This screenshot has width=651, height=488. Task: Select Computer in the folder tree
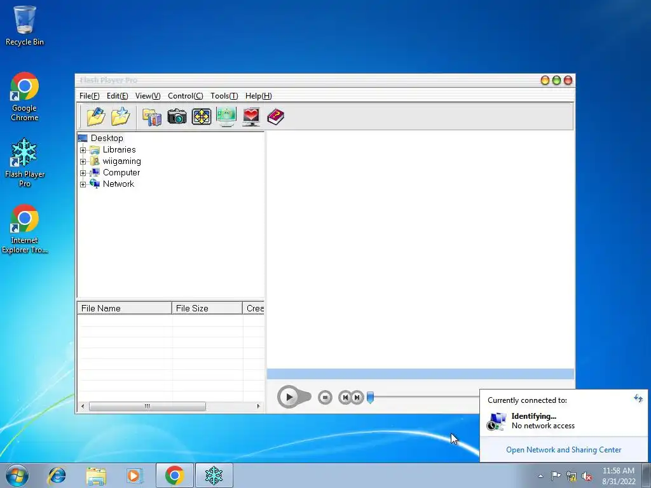pyautogui.click(x=121, y=172)
